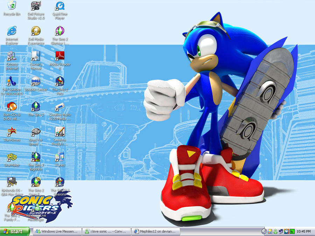Click the 10:45 PM taskbar clock

coord(303,231)
